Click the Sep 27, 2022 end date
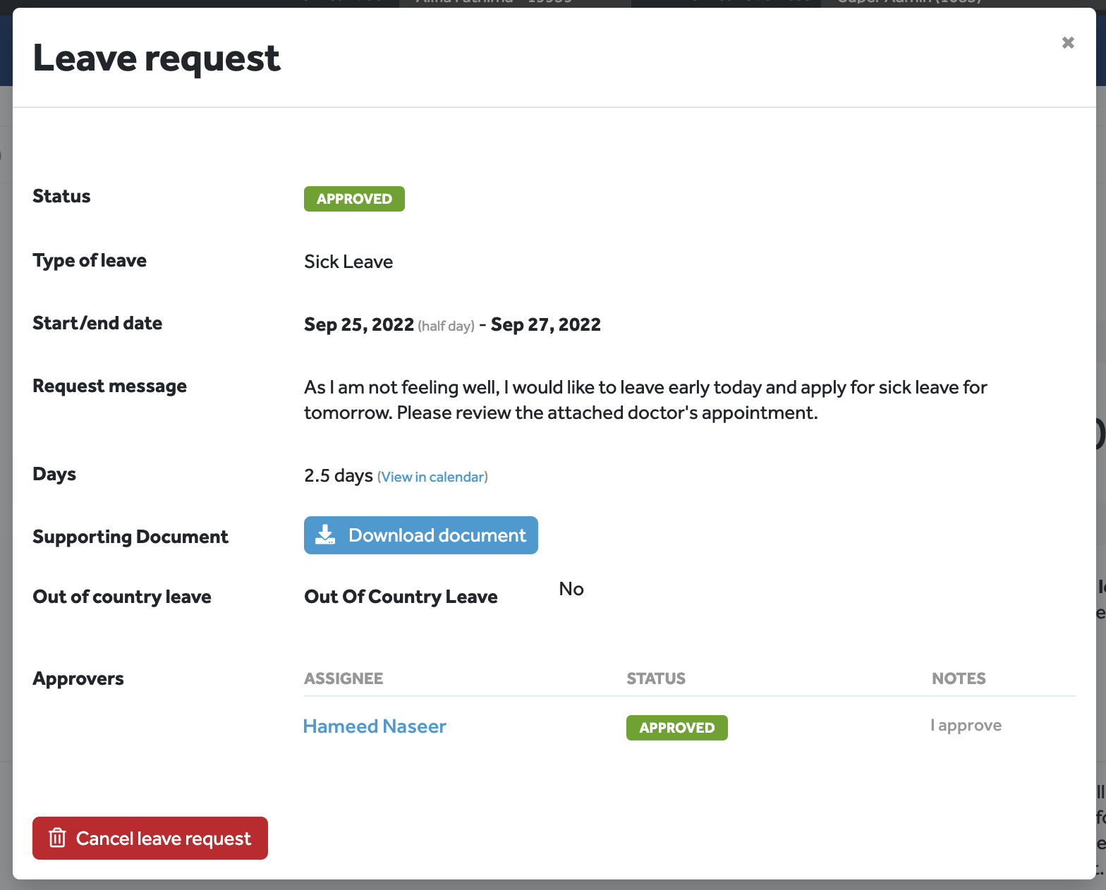The width and height of the screenshot is (1106, 890). [x=545, y=324]
